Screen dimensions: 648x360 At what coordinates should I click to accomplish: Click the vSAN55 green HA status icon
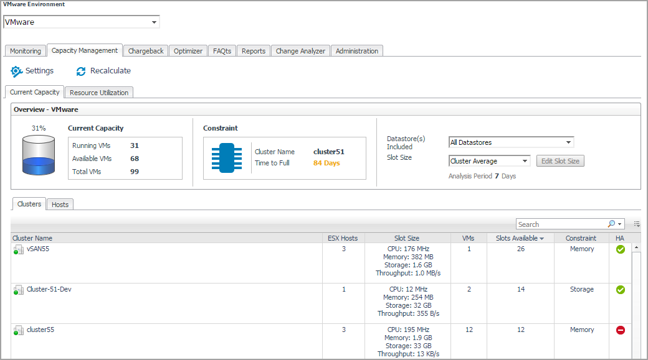click(x=620, y=249)
